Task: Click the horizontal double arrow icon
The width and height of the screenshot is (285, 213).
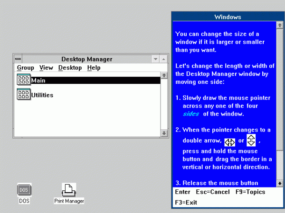Action: click(x=230, y=142)
